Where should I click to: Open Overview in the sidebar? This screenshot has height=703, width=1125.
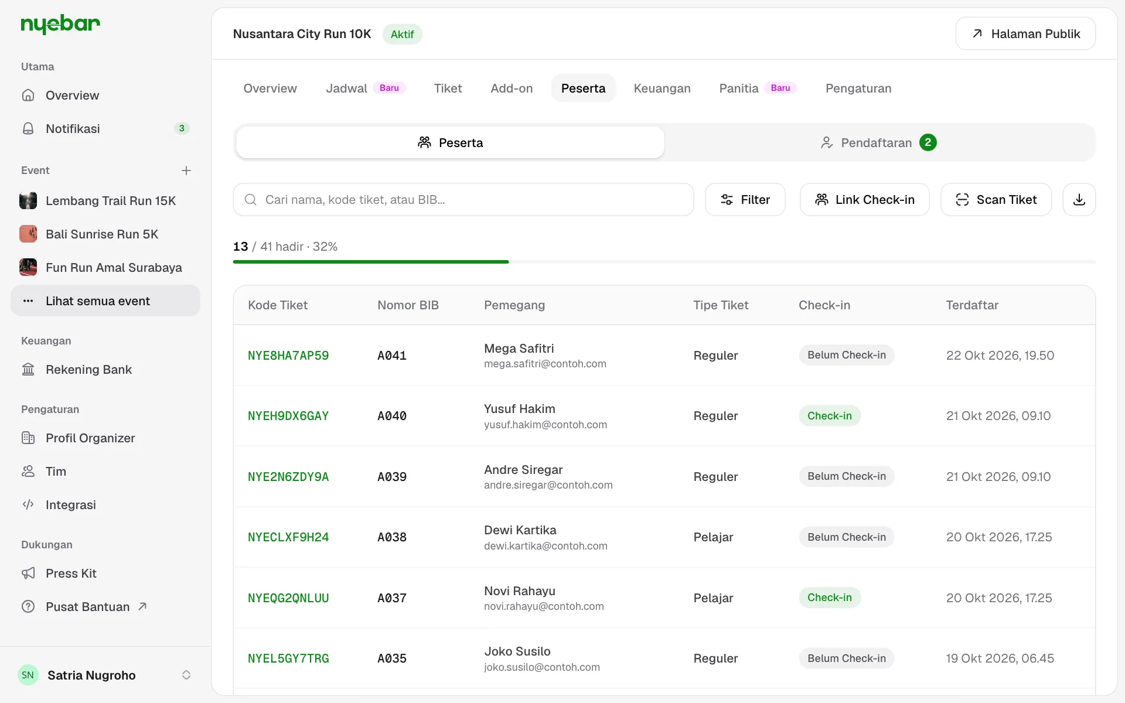105,95
